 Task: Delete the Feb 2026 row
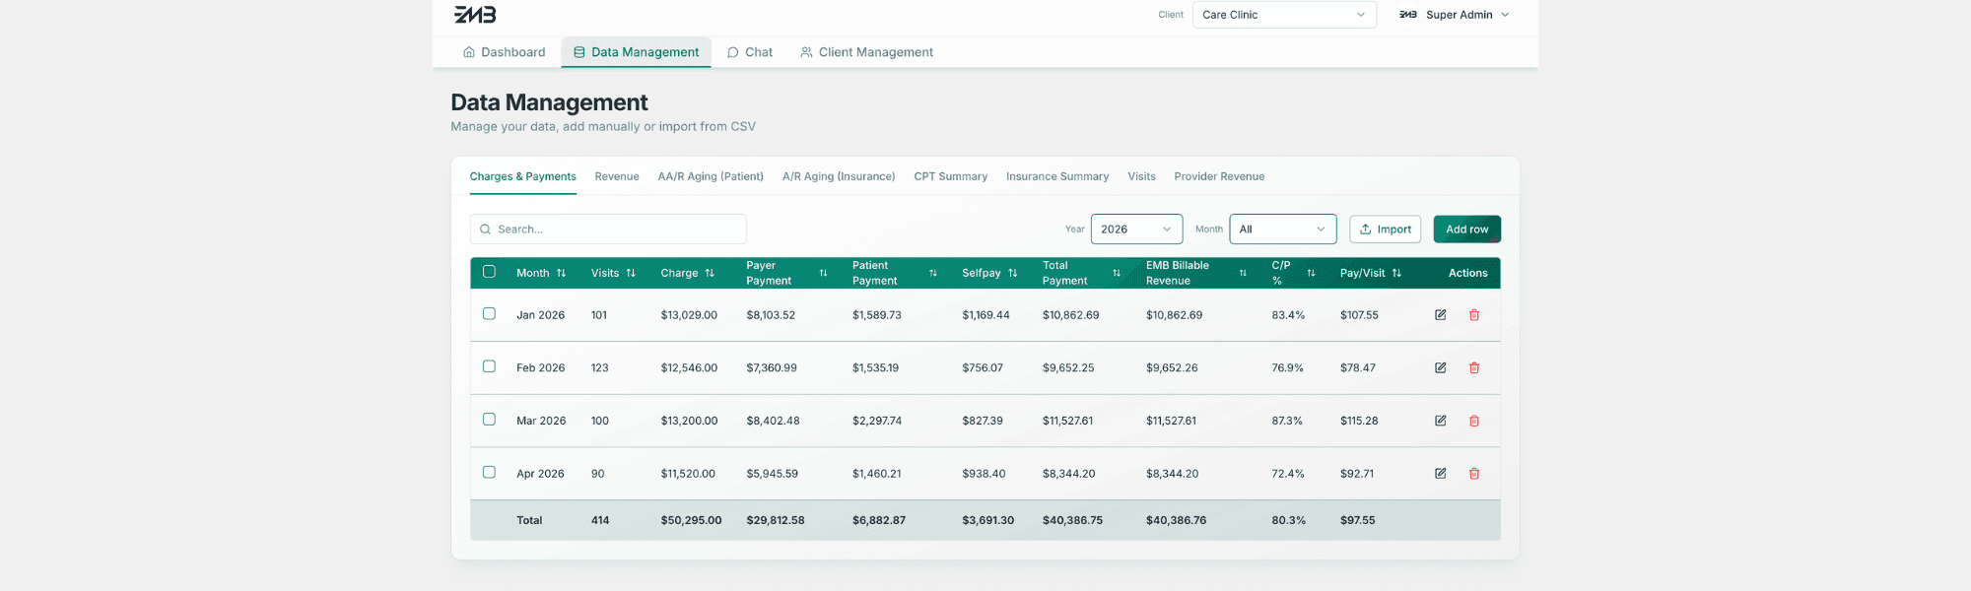(1474, 368)
